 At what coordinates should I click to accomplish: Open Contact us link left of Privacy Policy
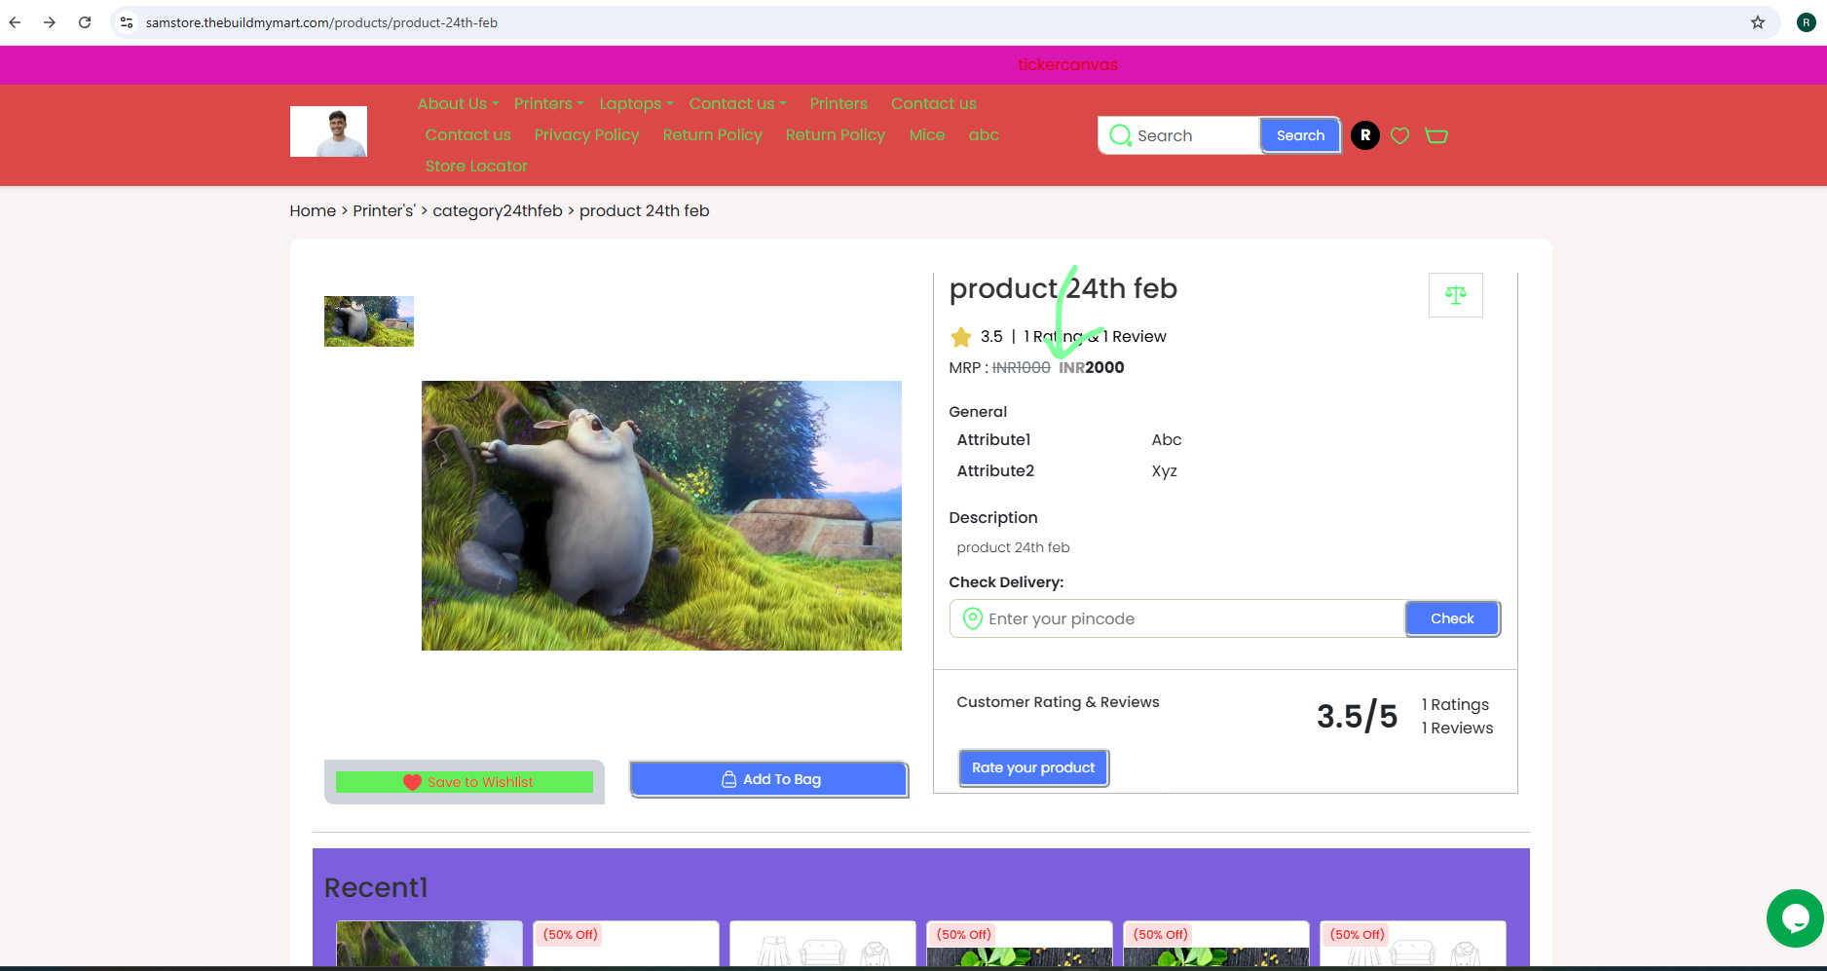[467, 135]
